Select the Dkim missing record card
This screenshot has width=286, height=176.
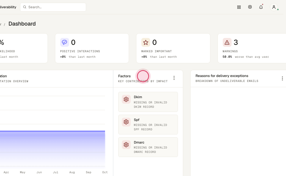pos(148,102)
